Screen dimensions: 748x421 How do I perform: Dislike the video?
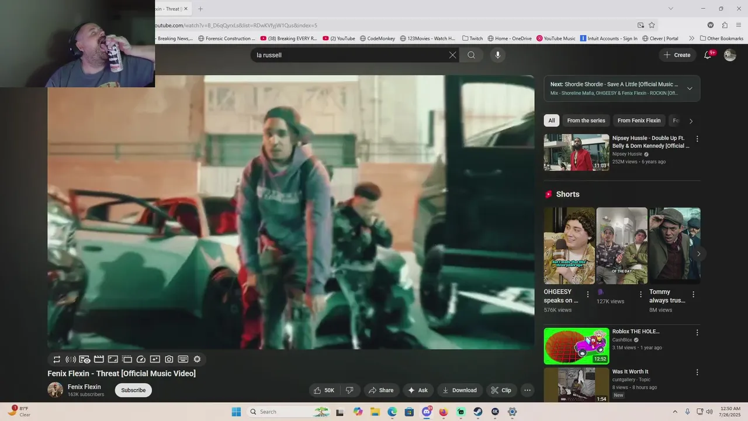tap(349, 390)
